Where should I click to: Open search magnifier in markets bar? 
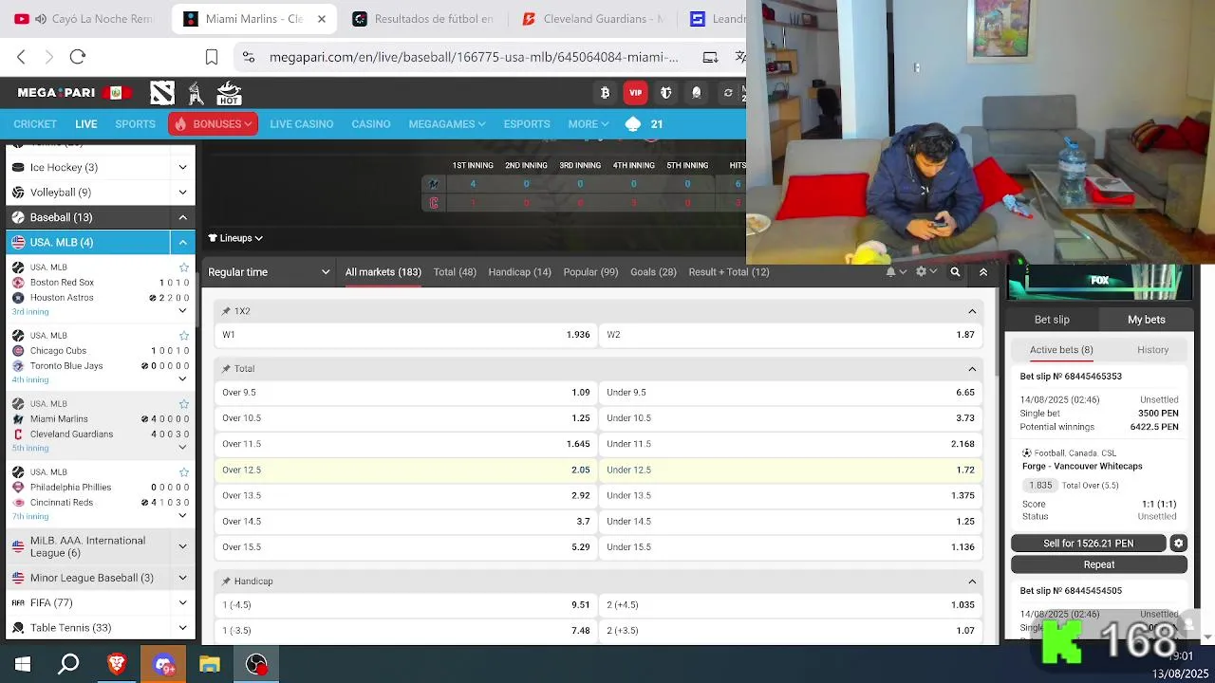tap(955, 272)
